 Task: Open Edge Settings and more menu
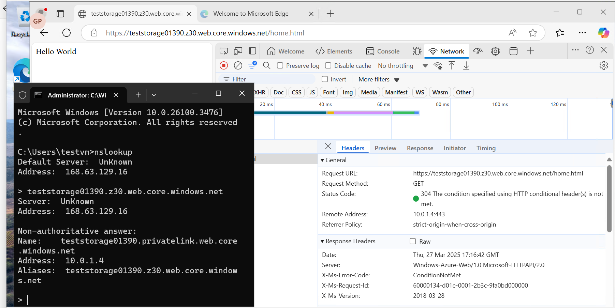pos(582,33)
